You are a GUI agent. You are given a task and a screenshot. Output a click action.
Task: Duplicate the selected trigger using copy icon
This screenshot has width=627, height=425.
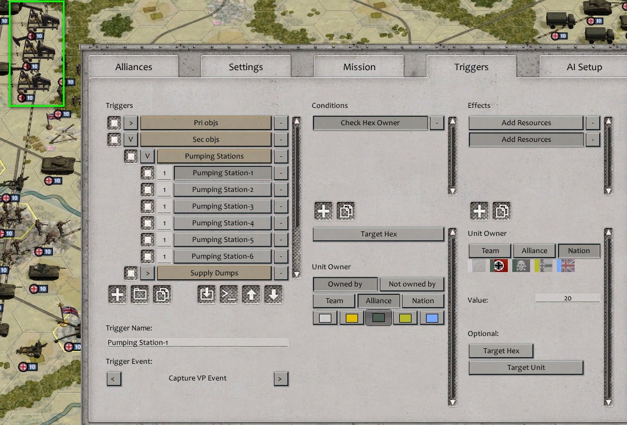click(162, 295)
